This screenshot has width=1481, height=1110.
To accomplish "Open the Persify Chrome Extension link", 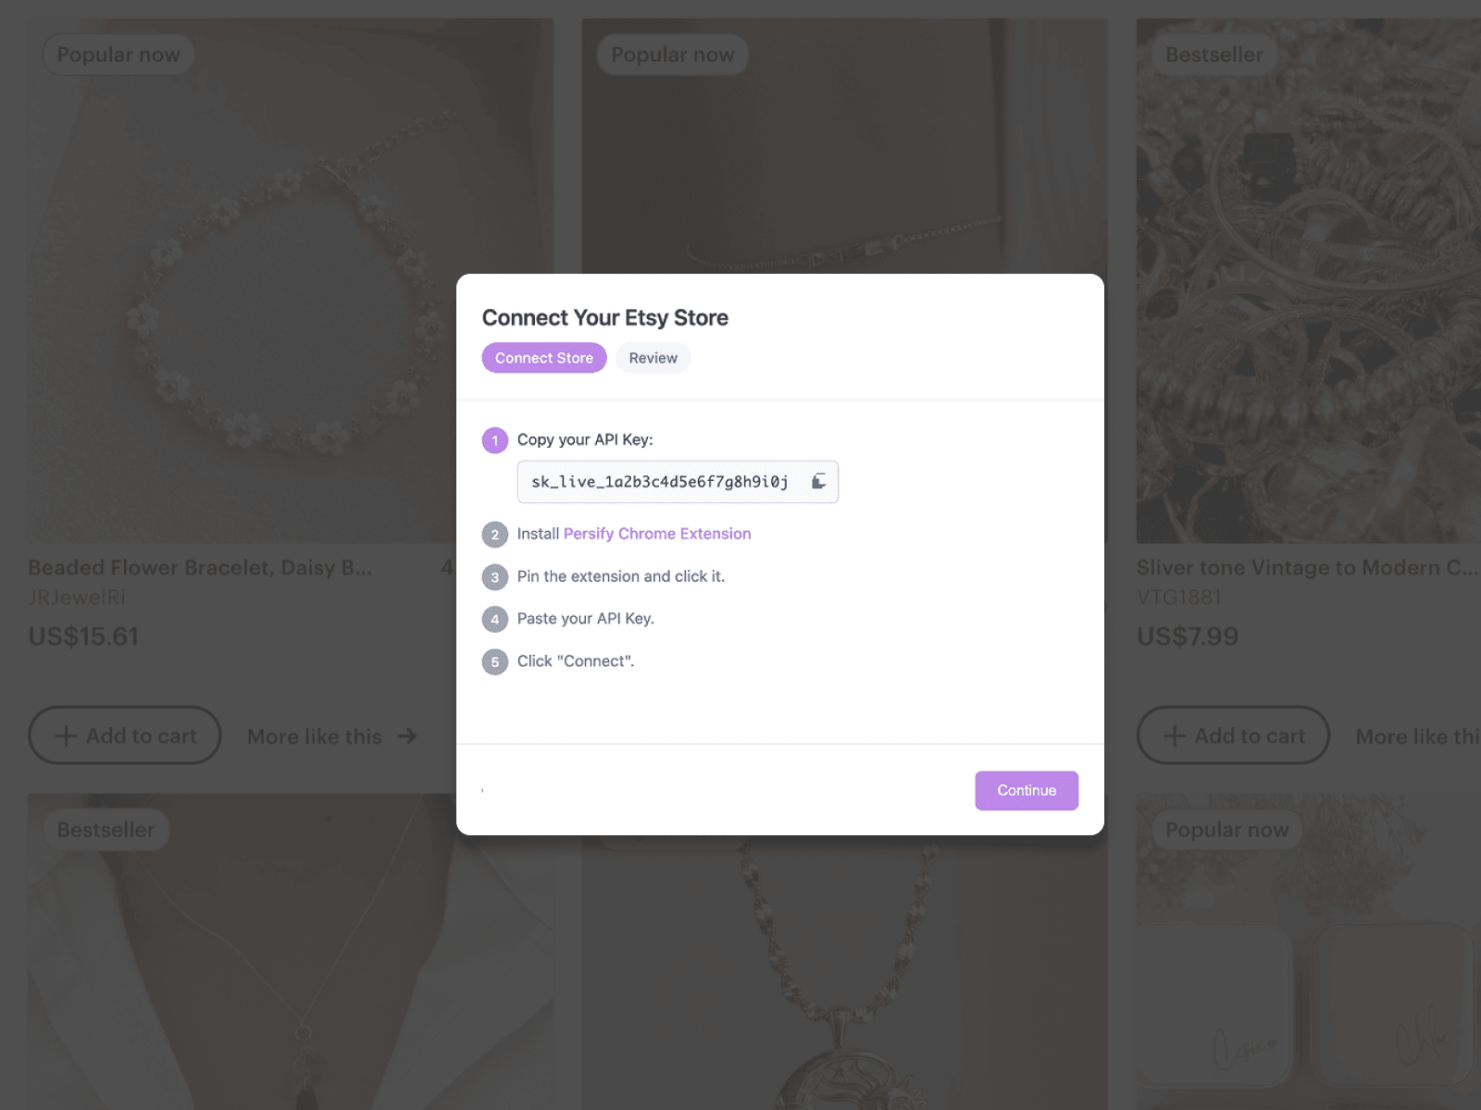I will point(657,534).
